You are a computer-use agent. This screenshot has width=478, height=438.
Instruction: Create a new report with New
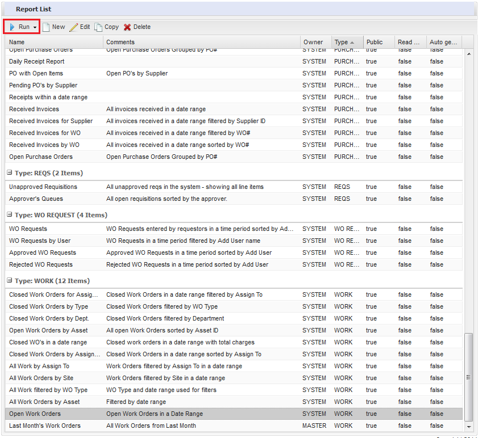point(54,27)
